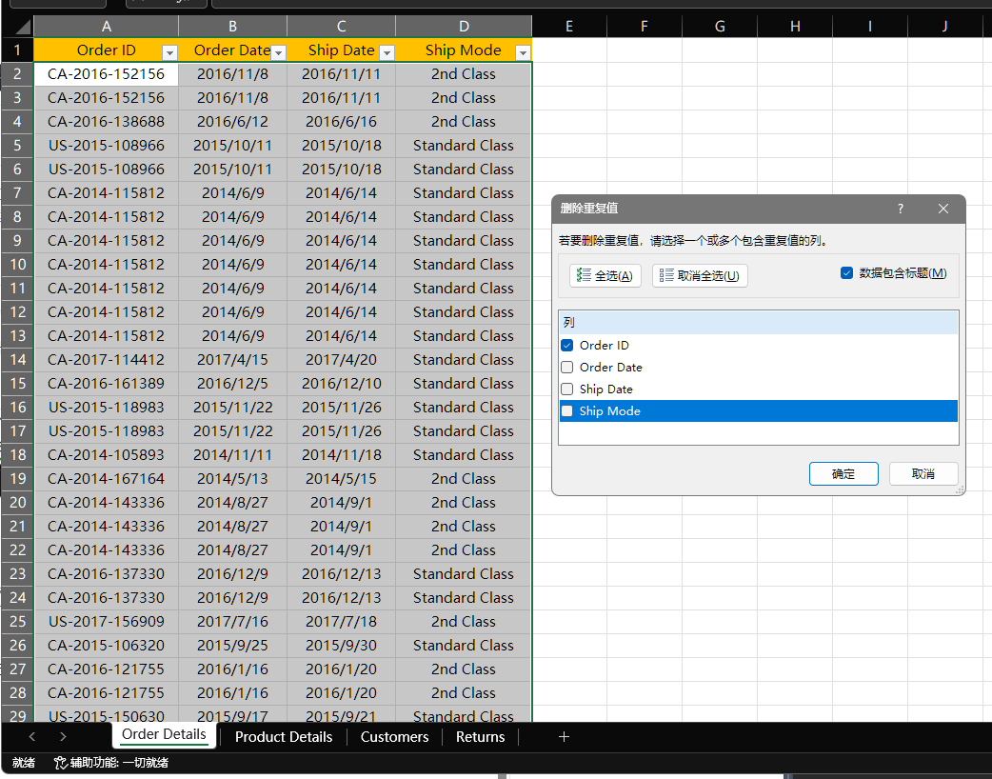Screen dimensions: 992x779
Task: Click the previous sheet navigation arrow
Action: [32, 736]
